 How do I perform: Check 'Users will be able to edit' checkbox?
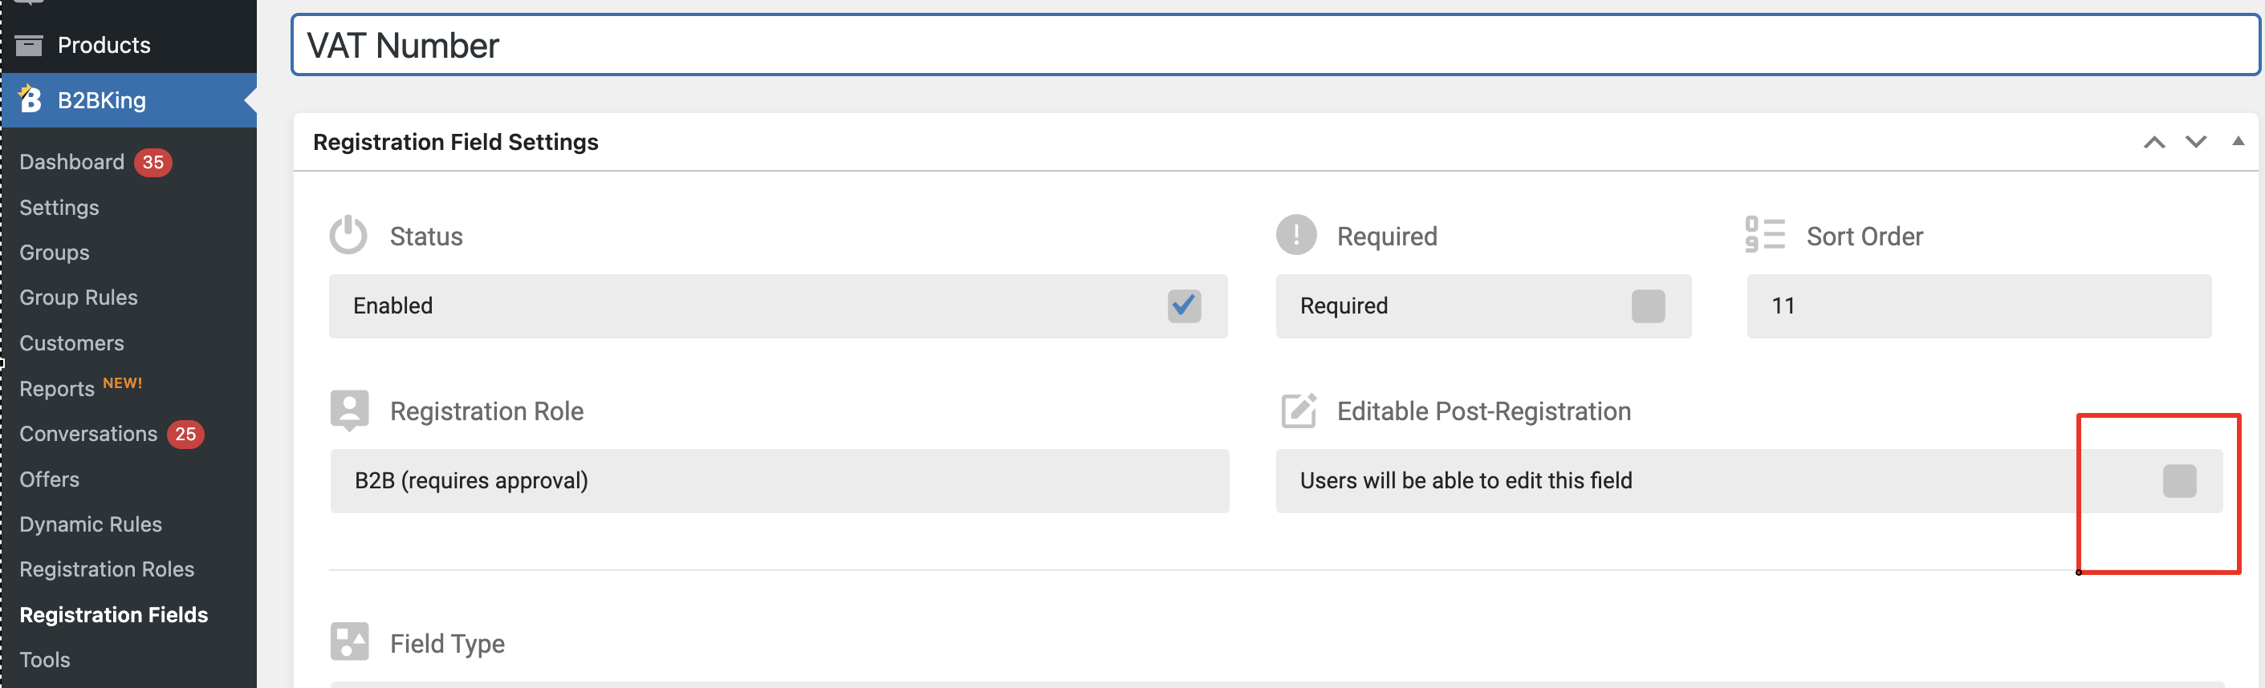2179,480
